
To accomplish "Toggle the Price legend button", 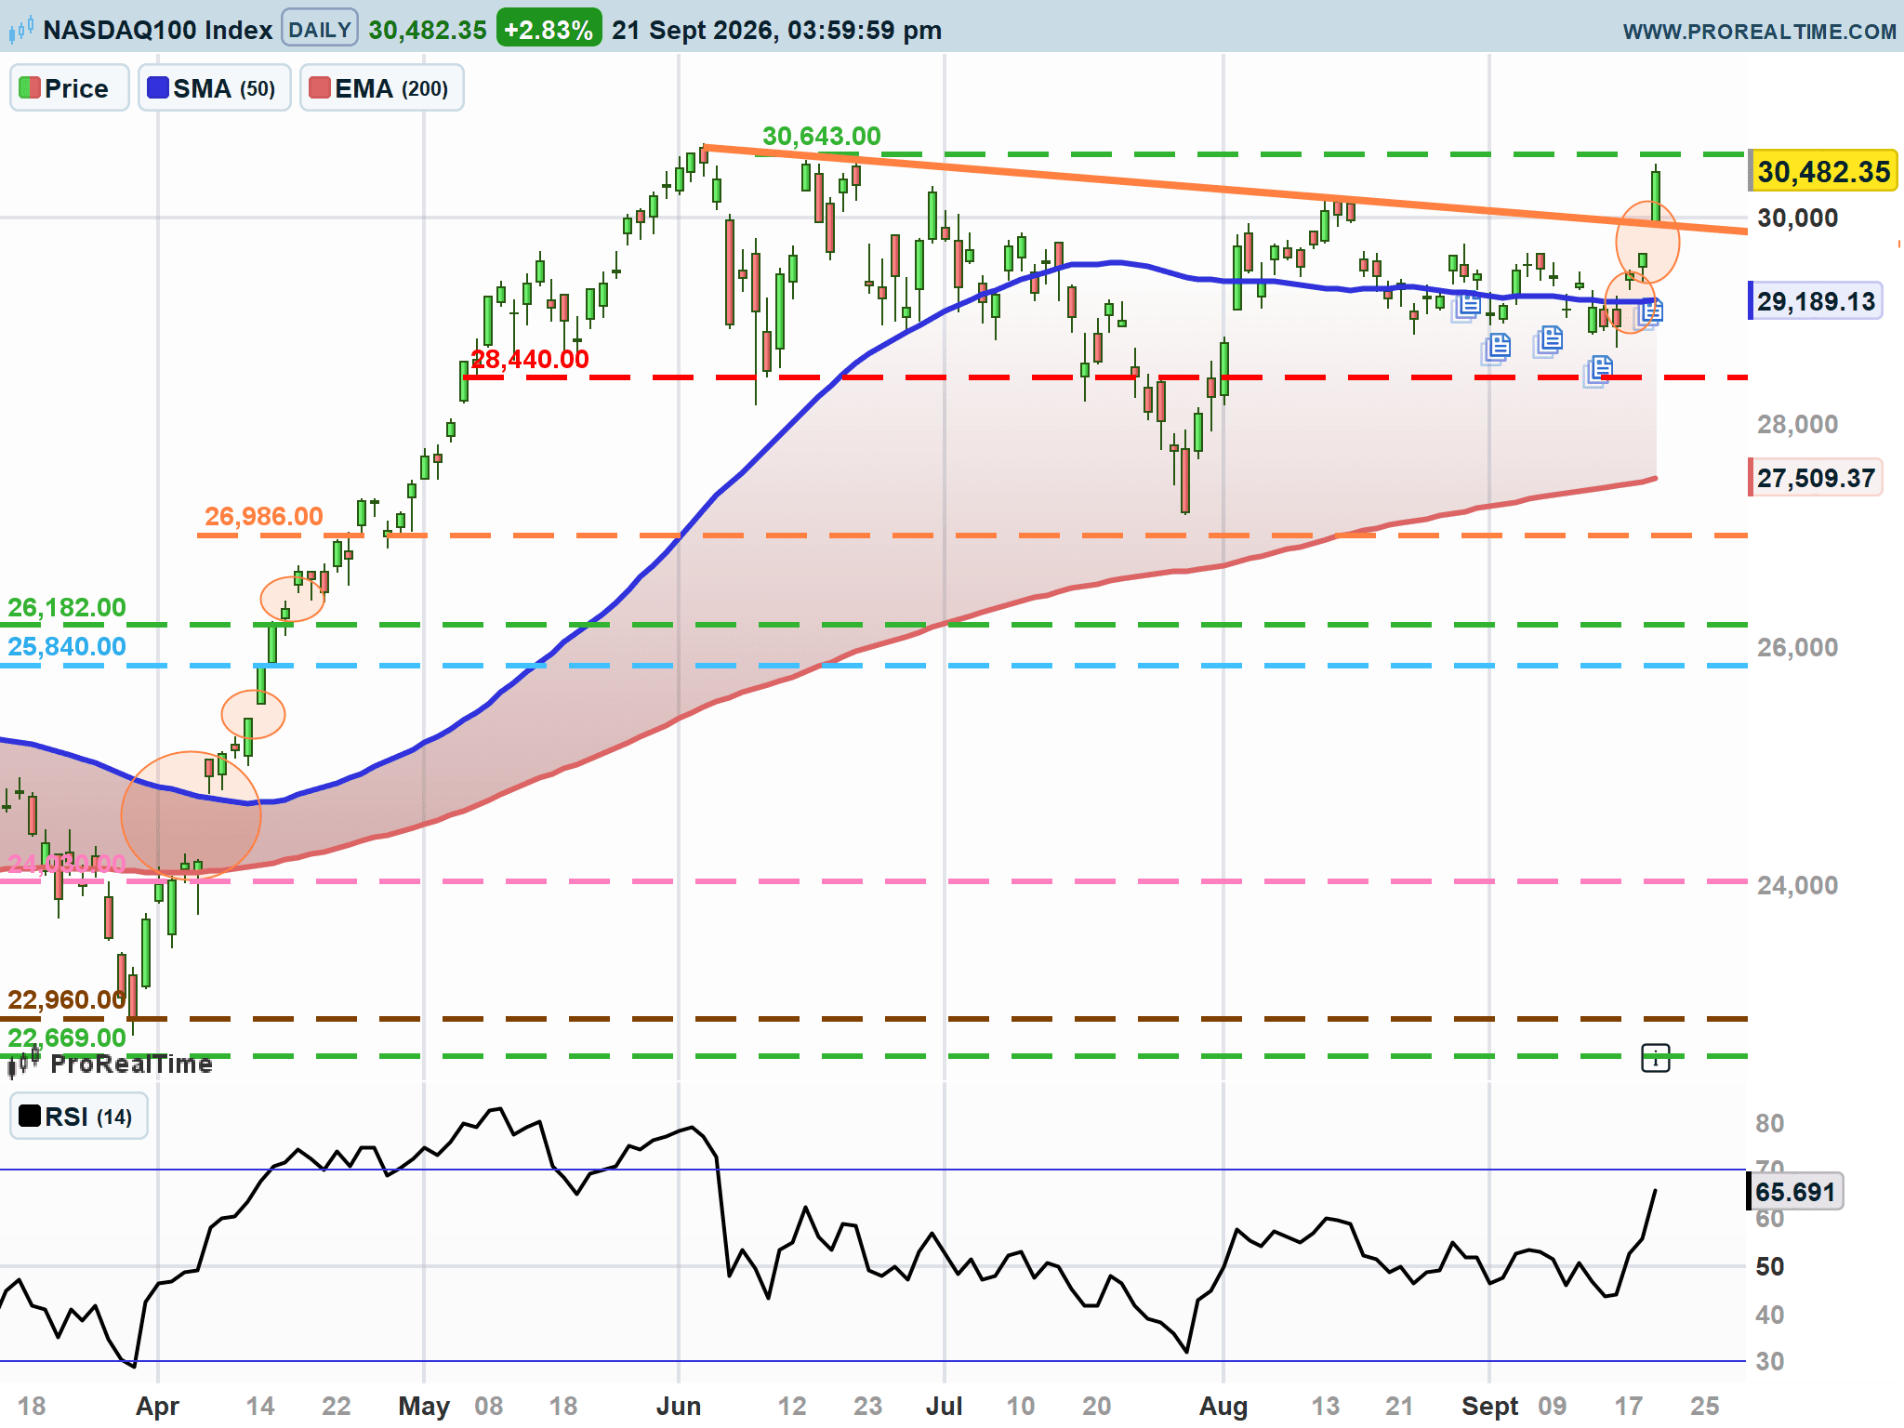I will [70, 88].
